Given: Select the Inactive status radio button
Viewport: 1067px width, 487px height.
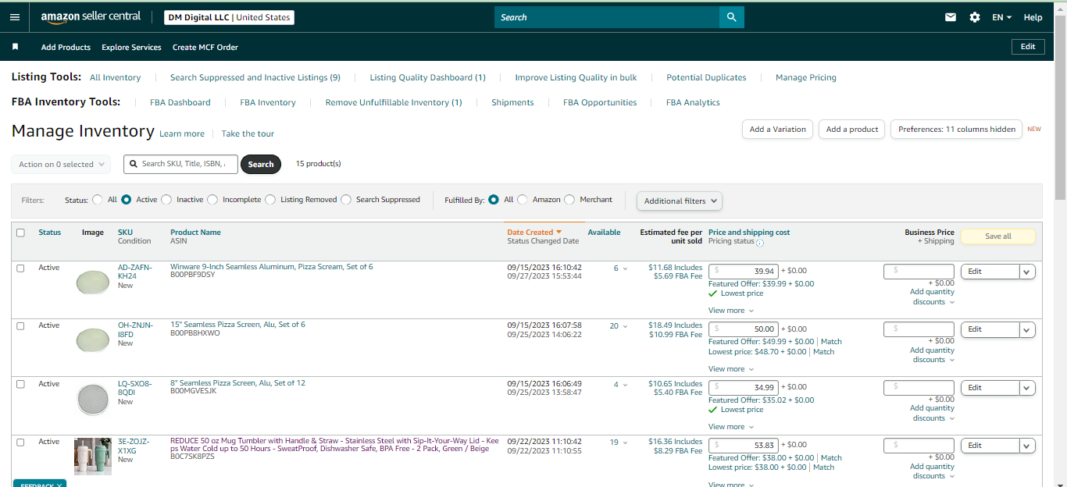Looking at the screenshot, I should (166, 200).
